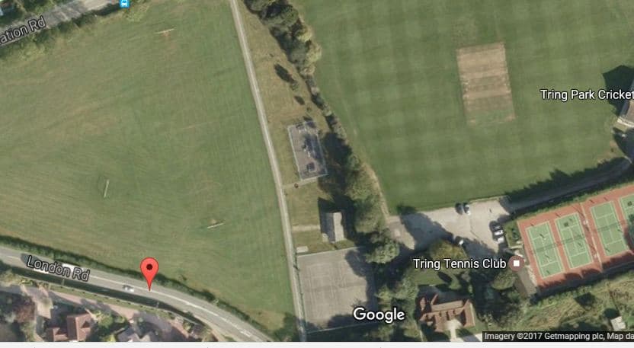Open the Tring Tennis Club place label
Viewport: 634px width, 348px height.
(459, 264)
